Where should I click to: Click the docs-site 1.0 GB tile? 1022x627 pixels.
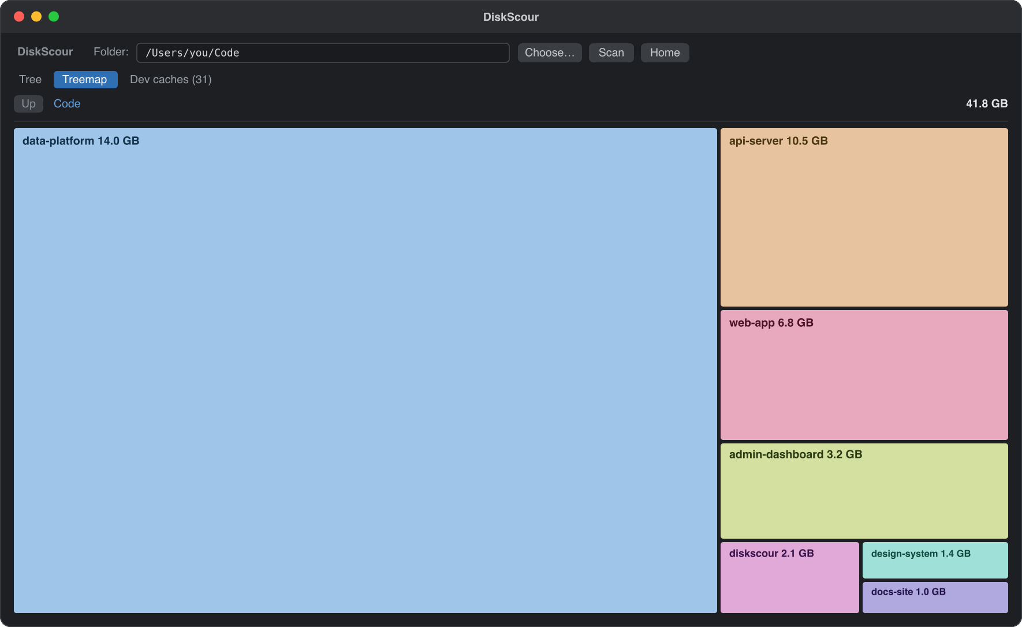pos(935,598)
